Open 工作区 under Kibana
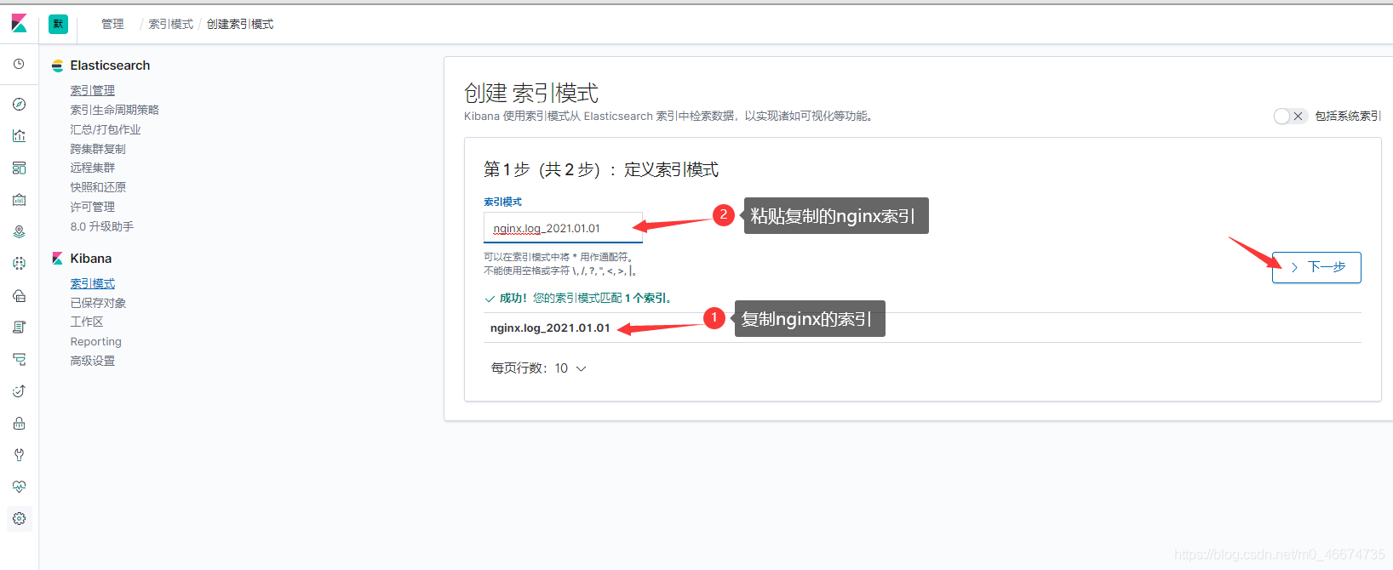The height and width of the screenshot is (570, 1393). 87,322
